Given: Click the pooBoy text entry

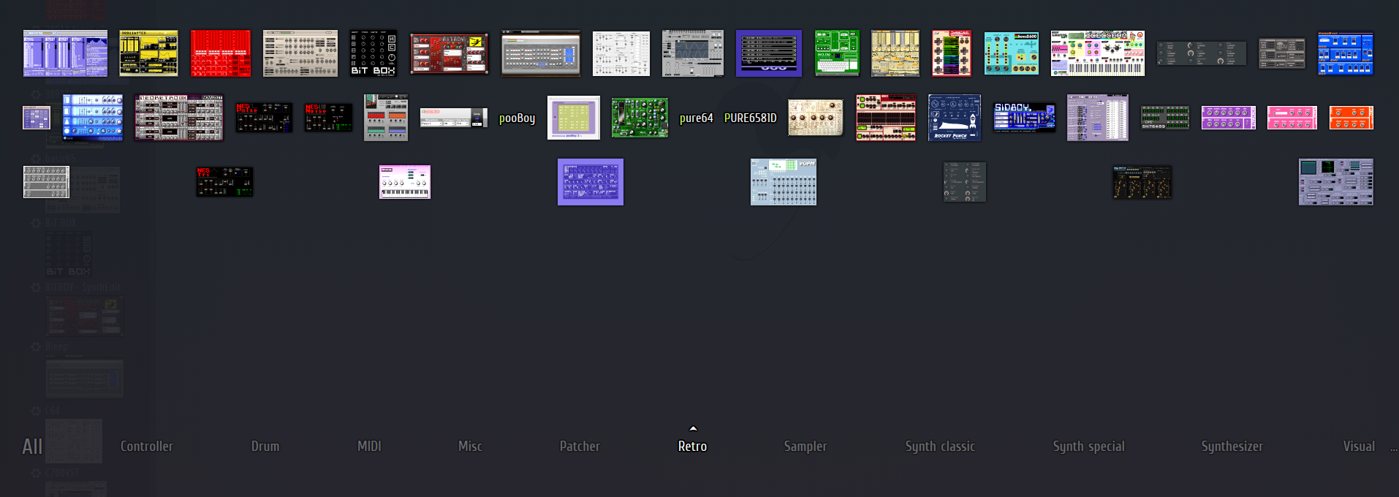Looking at the screenshot, I should [x=517, y=118].
